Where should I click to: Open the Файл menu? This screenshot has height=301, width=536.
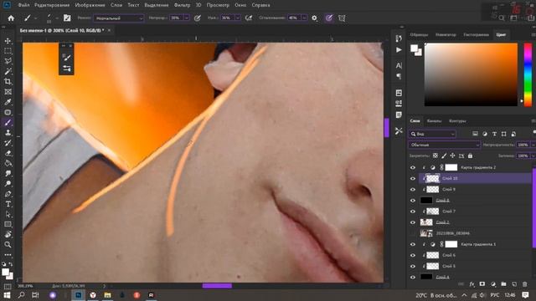coord(23,5)
